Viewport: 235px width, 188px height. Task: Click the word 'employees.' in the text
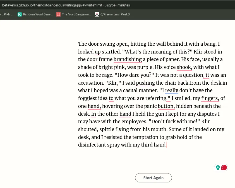coord(134,122)
